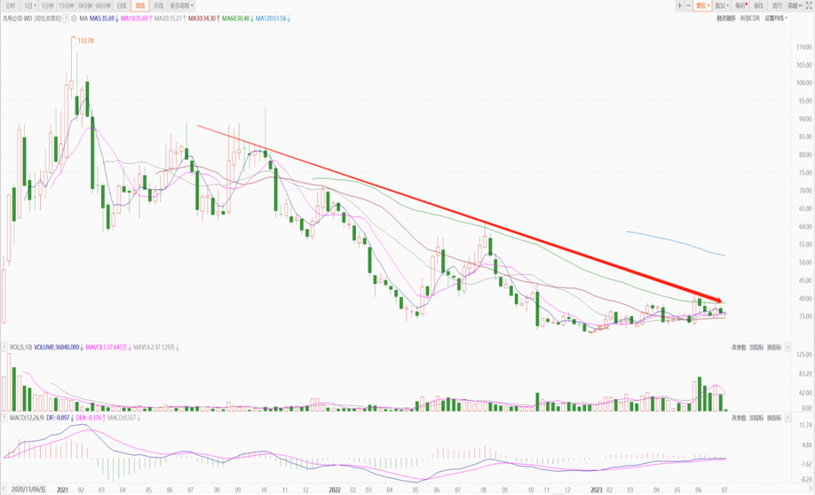815x495 pixels.
Task: Click the 2021 year marker on time axis
Action: pos(63,490)
